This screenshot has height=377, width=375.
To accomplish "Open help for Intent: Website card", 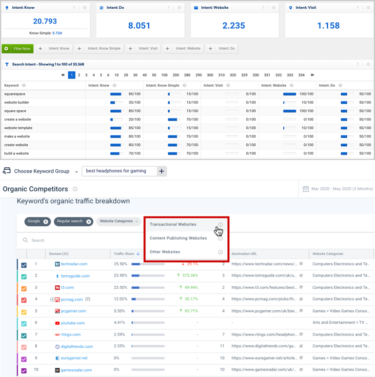I will point(263,8).
